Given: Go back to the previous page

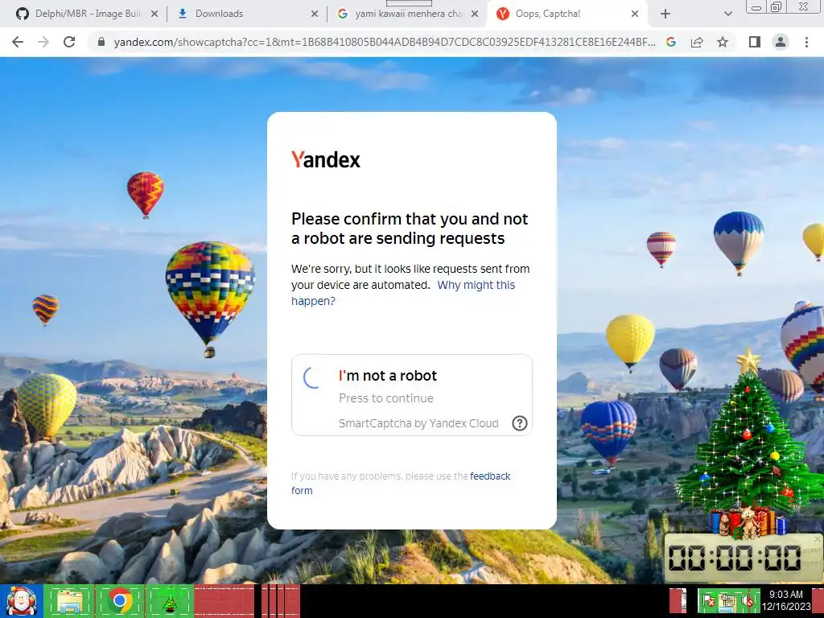Looking at the screenshot, I should [x=18, y=42].
